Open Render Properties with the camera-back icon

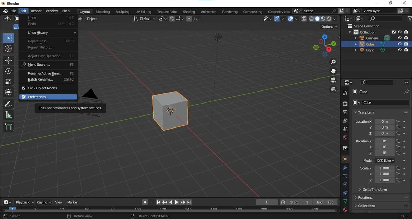[345, 104]
